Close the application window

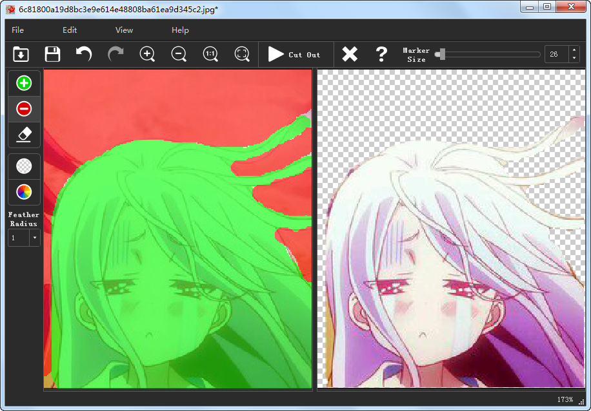coord(571,7)
